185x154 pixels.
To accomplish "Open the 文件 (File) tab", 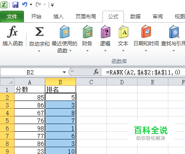I will pos(12,17).
